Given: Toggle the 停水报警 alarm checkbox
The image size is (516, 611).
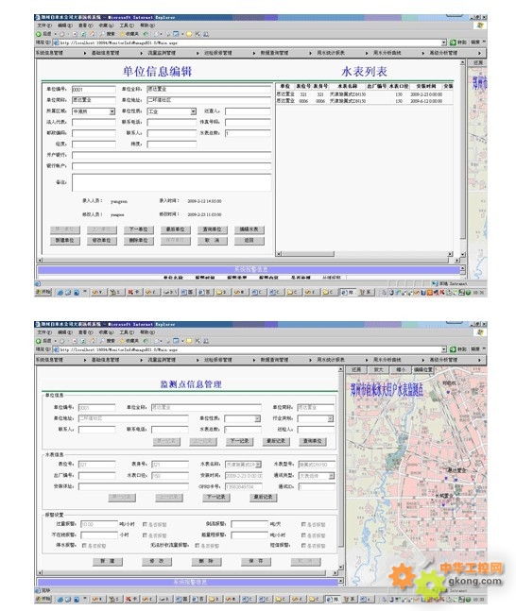Looking at the screenshot, I should tap(84, 546).
